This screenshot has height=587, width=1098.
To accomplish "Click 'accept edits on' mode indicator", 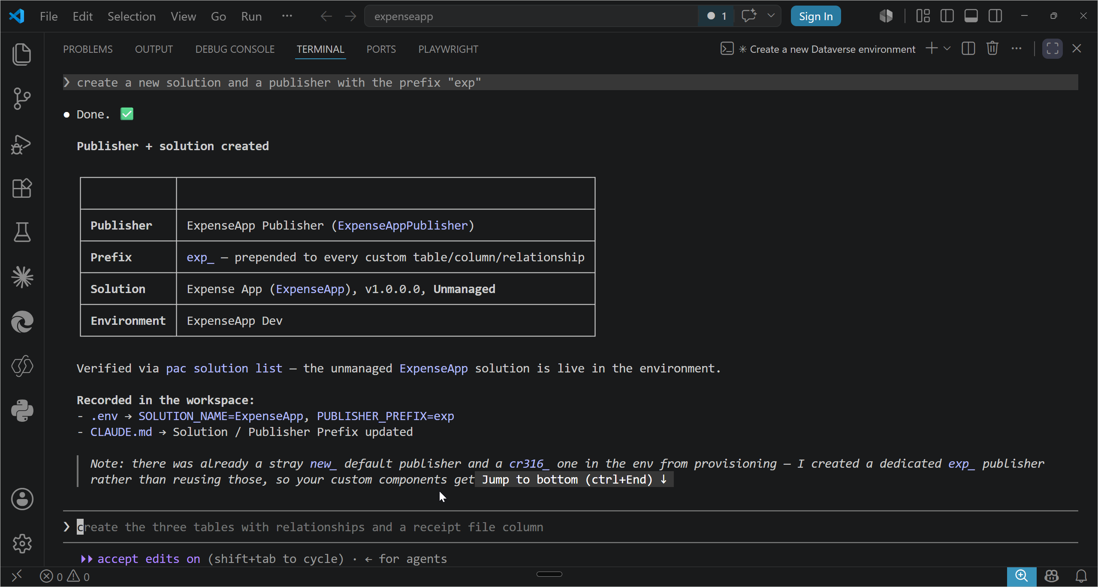I will point(149,559).
